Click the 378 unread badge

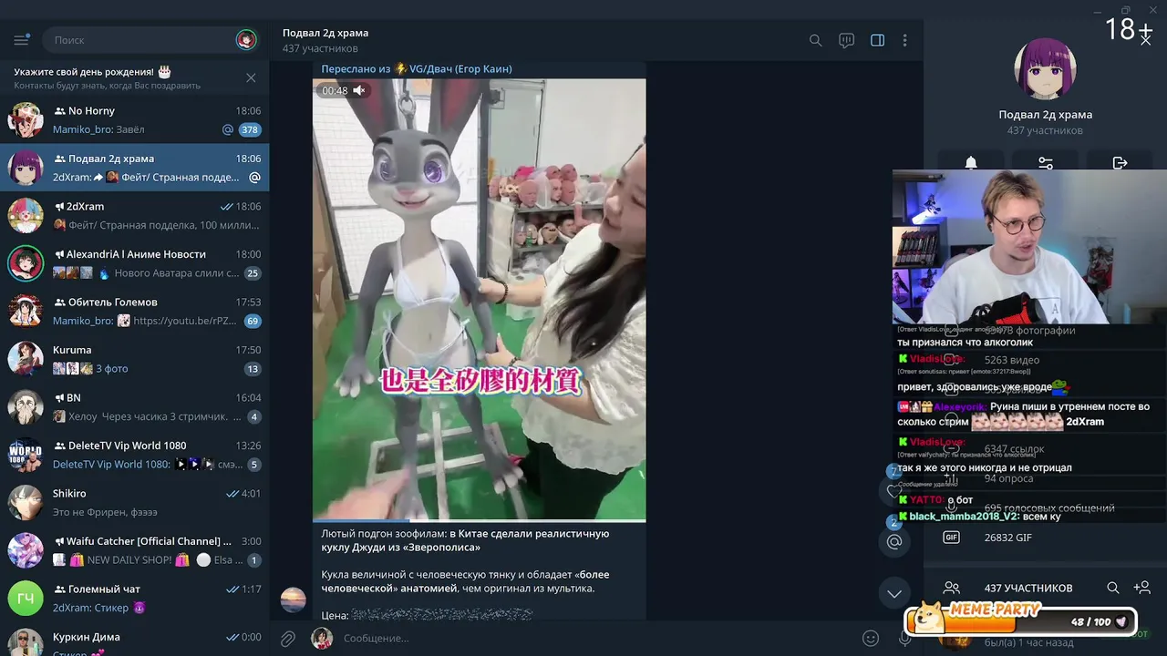pyautogui.click(x=250, y=129)
